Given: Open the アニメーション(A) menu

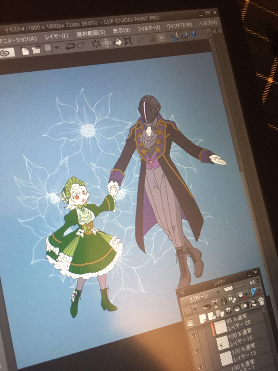Looking at the screenshot, I should [x=18, y=39].
